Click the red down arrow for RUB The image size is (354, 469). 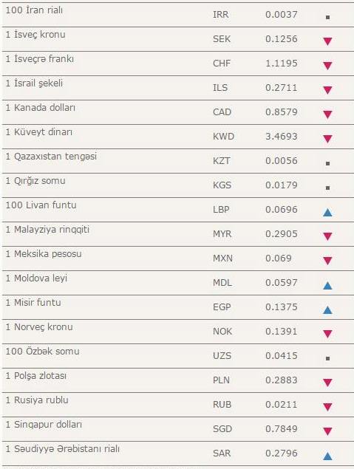[327, 407]
